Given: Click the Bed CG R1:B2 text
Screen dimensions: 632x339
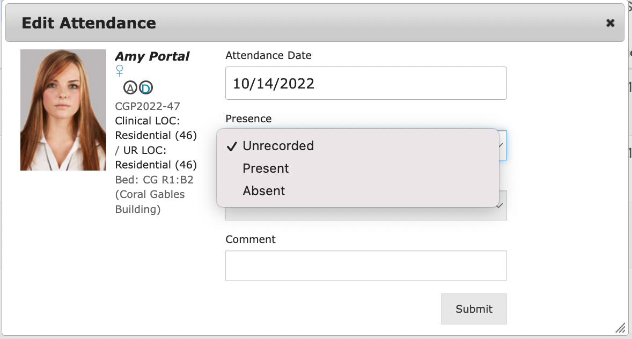Looking at the screenshot, I should [x=154, y=180].
